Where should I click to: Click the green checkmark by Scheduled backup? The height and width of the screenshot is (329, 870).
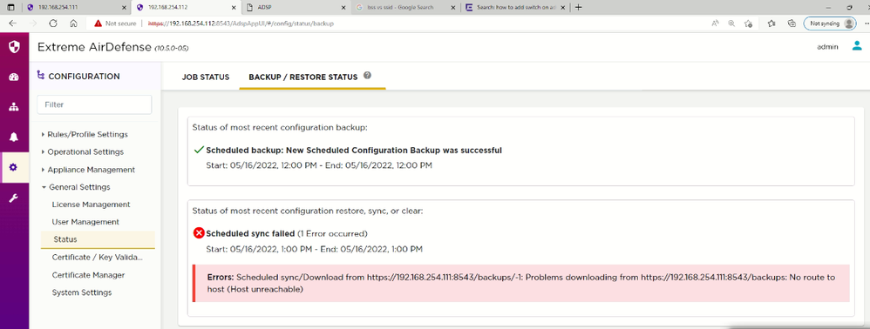coord(199,150)
